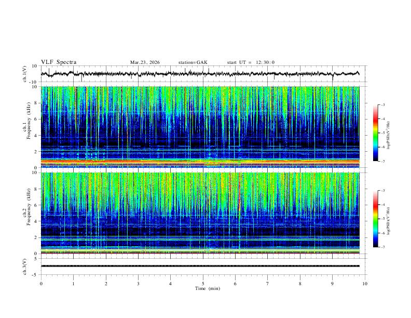Click the "Time (min)" axis title
This screenshot has height=318, width=411.
[208, 288]
